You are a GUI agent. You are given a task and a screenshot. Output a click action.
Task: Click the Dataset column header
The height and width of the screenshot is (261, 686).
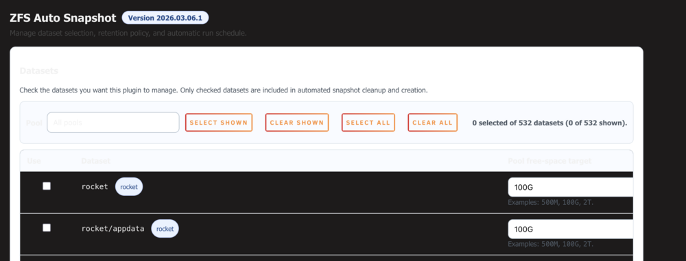click(x=96, y=161)
